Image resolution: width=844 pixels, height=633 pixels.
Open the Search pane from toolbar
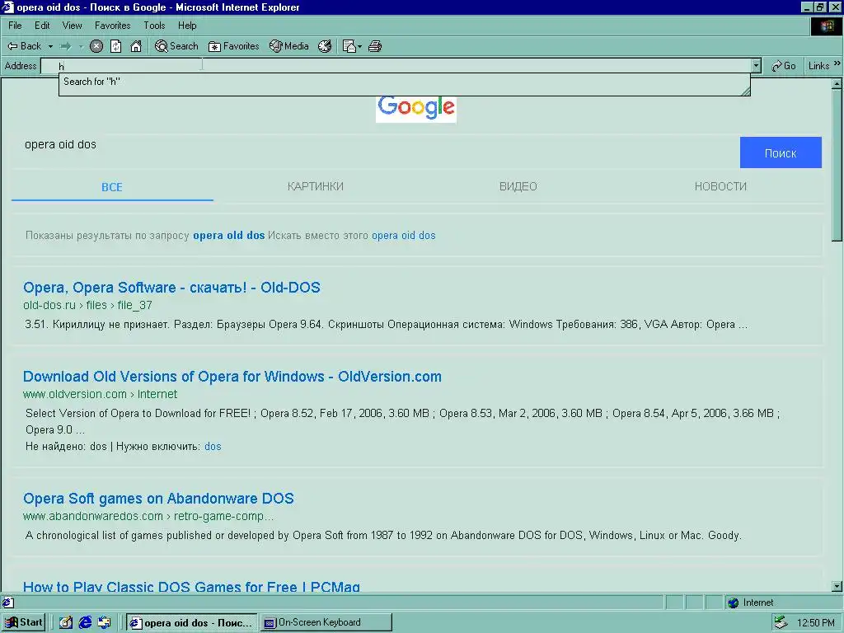(x=176, y=46)
